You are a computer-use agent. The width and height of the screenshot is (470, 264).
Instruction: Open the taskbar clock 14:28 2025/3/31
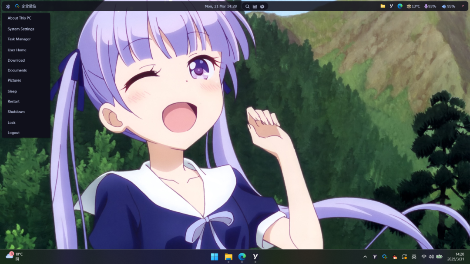(456, 257)
